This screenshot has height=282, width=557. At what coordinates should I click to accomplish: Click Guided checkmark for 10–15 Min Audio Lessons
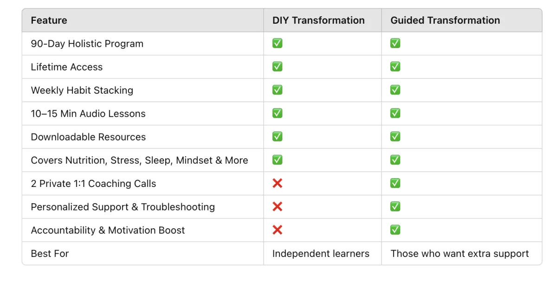tap(395, 113)
